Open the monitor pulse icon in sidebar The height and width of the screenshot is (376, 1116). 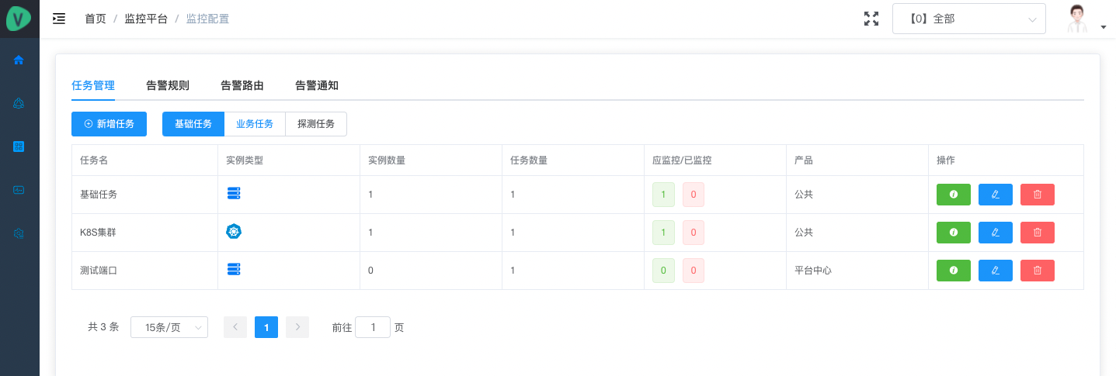(19, 190)
